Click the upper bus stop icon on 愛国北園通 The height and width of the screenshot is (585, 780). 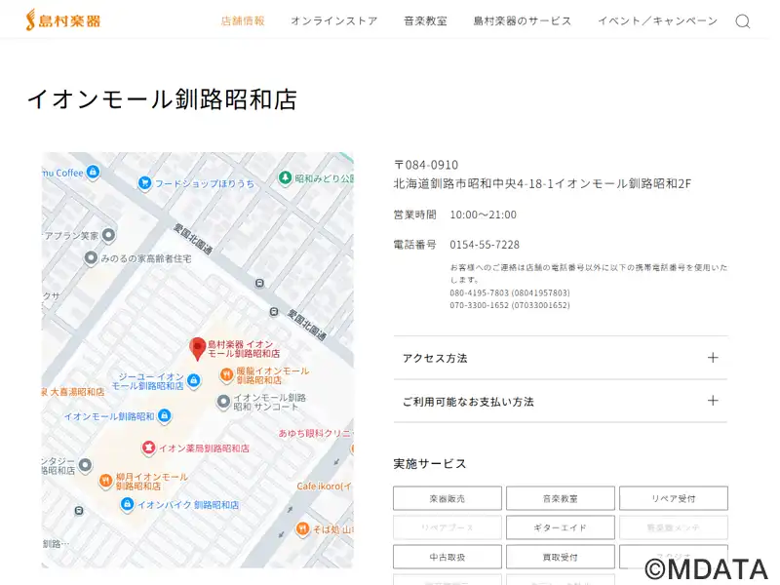[259, 283]
